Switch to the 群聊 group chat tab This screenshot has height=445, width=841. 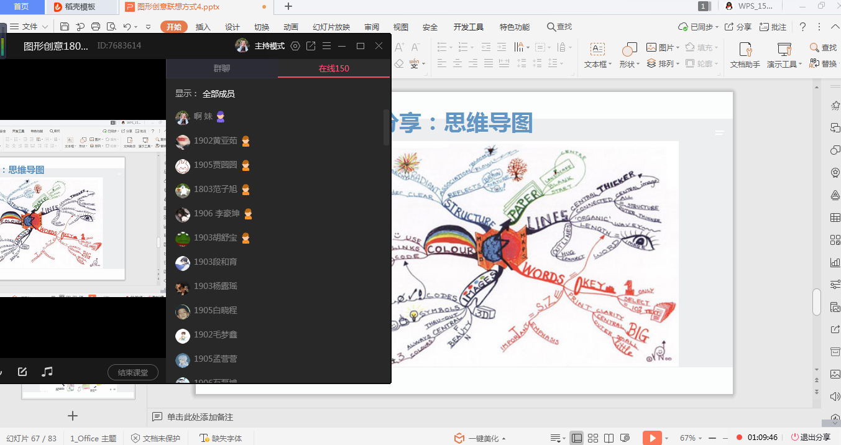coord(222,68)
